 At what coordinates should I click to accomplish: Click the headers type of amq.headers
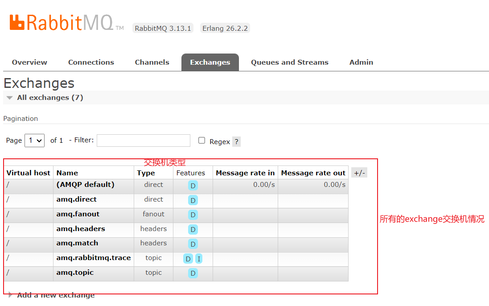coord(153,229)
